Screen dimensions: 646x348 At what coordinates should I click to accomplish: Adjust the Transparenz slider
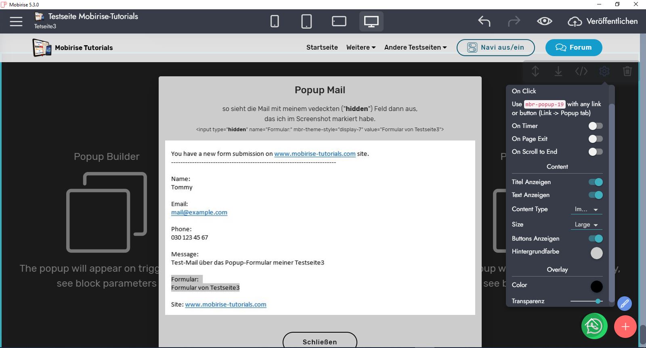pos(586,301)
